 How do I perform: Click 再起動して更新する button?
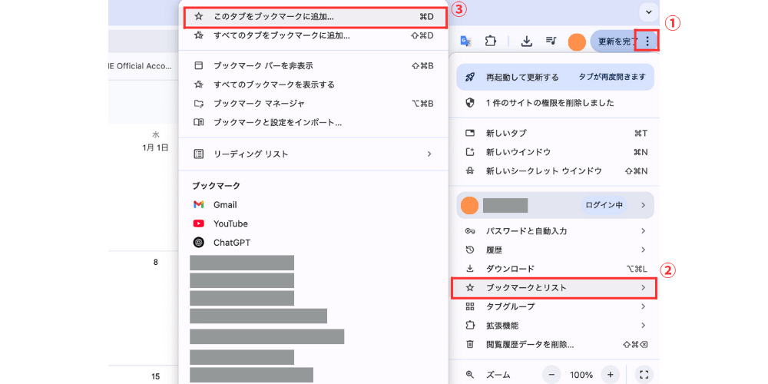click(522, 78)
